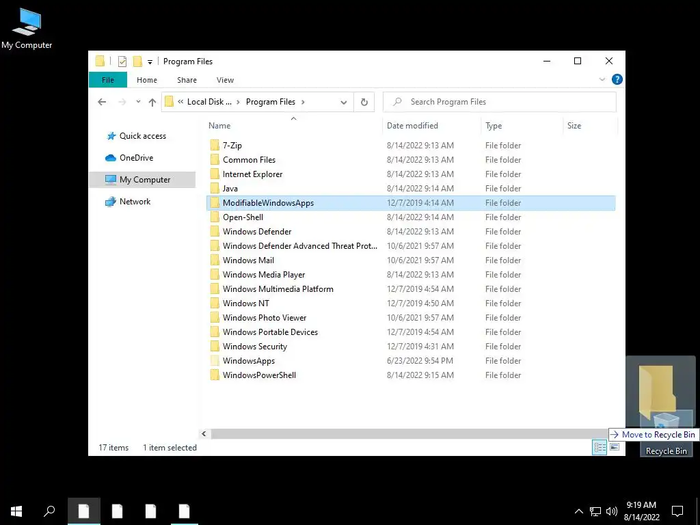Go up one folder level

pyautogui.click(x=152, y=103)
